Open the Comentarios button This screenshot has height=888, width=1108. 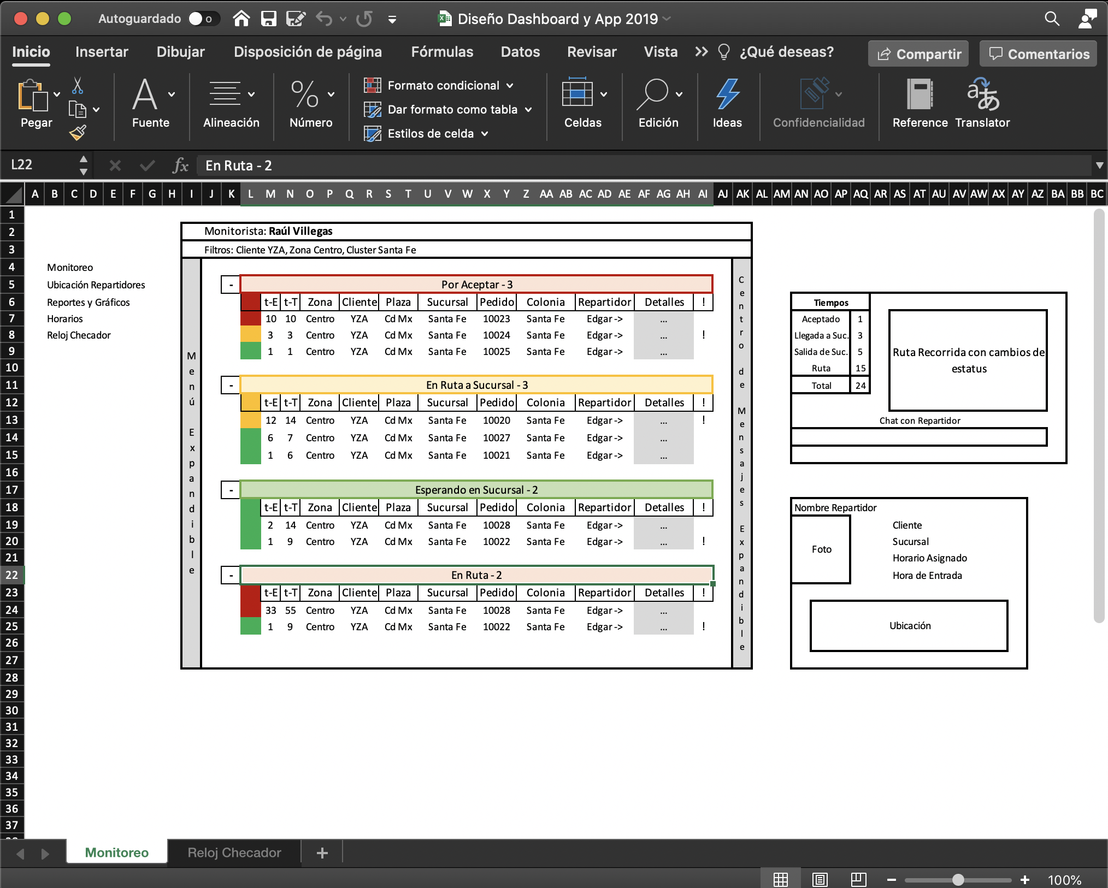(1038, 54)
